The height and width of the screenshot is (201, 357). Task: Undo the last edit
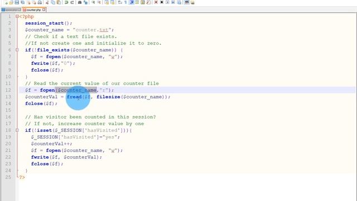[66, 2]
